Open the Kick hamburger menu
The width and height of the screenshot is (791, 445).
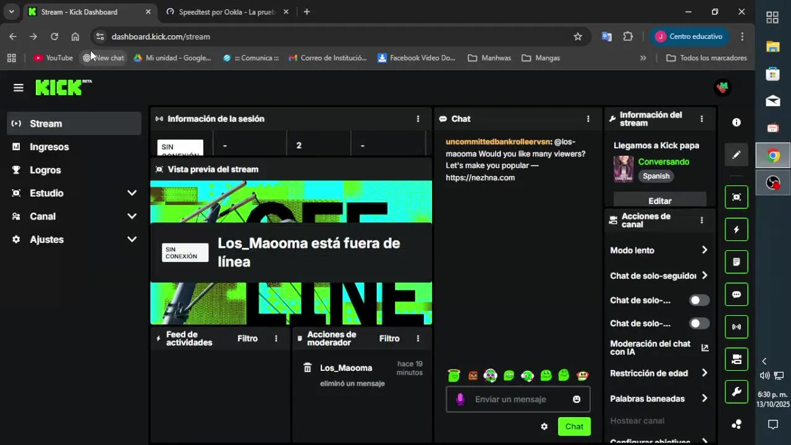click(19, 88)
